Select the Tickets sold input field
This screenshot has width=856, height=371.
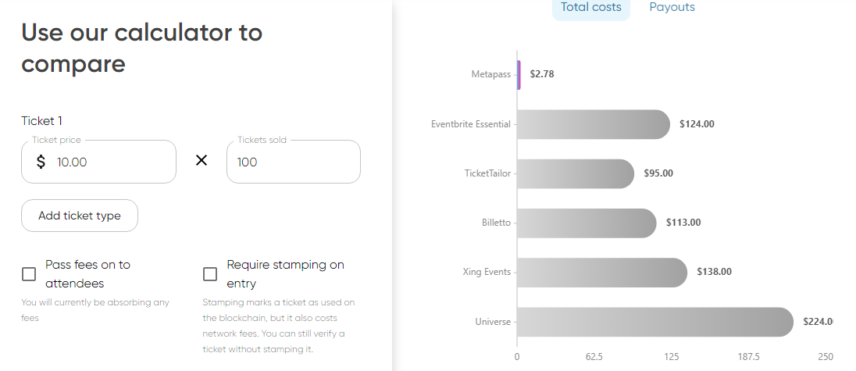(293, 162)
